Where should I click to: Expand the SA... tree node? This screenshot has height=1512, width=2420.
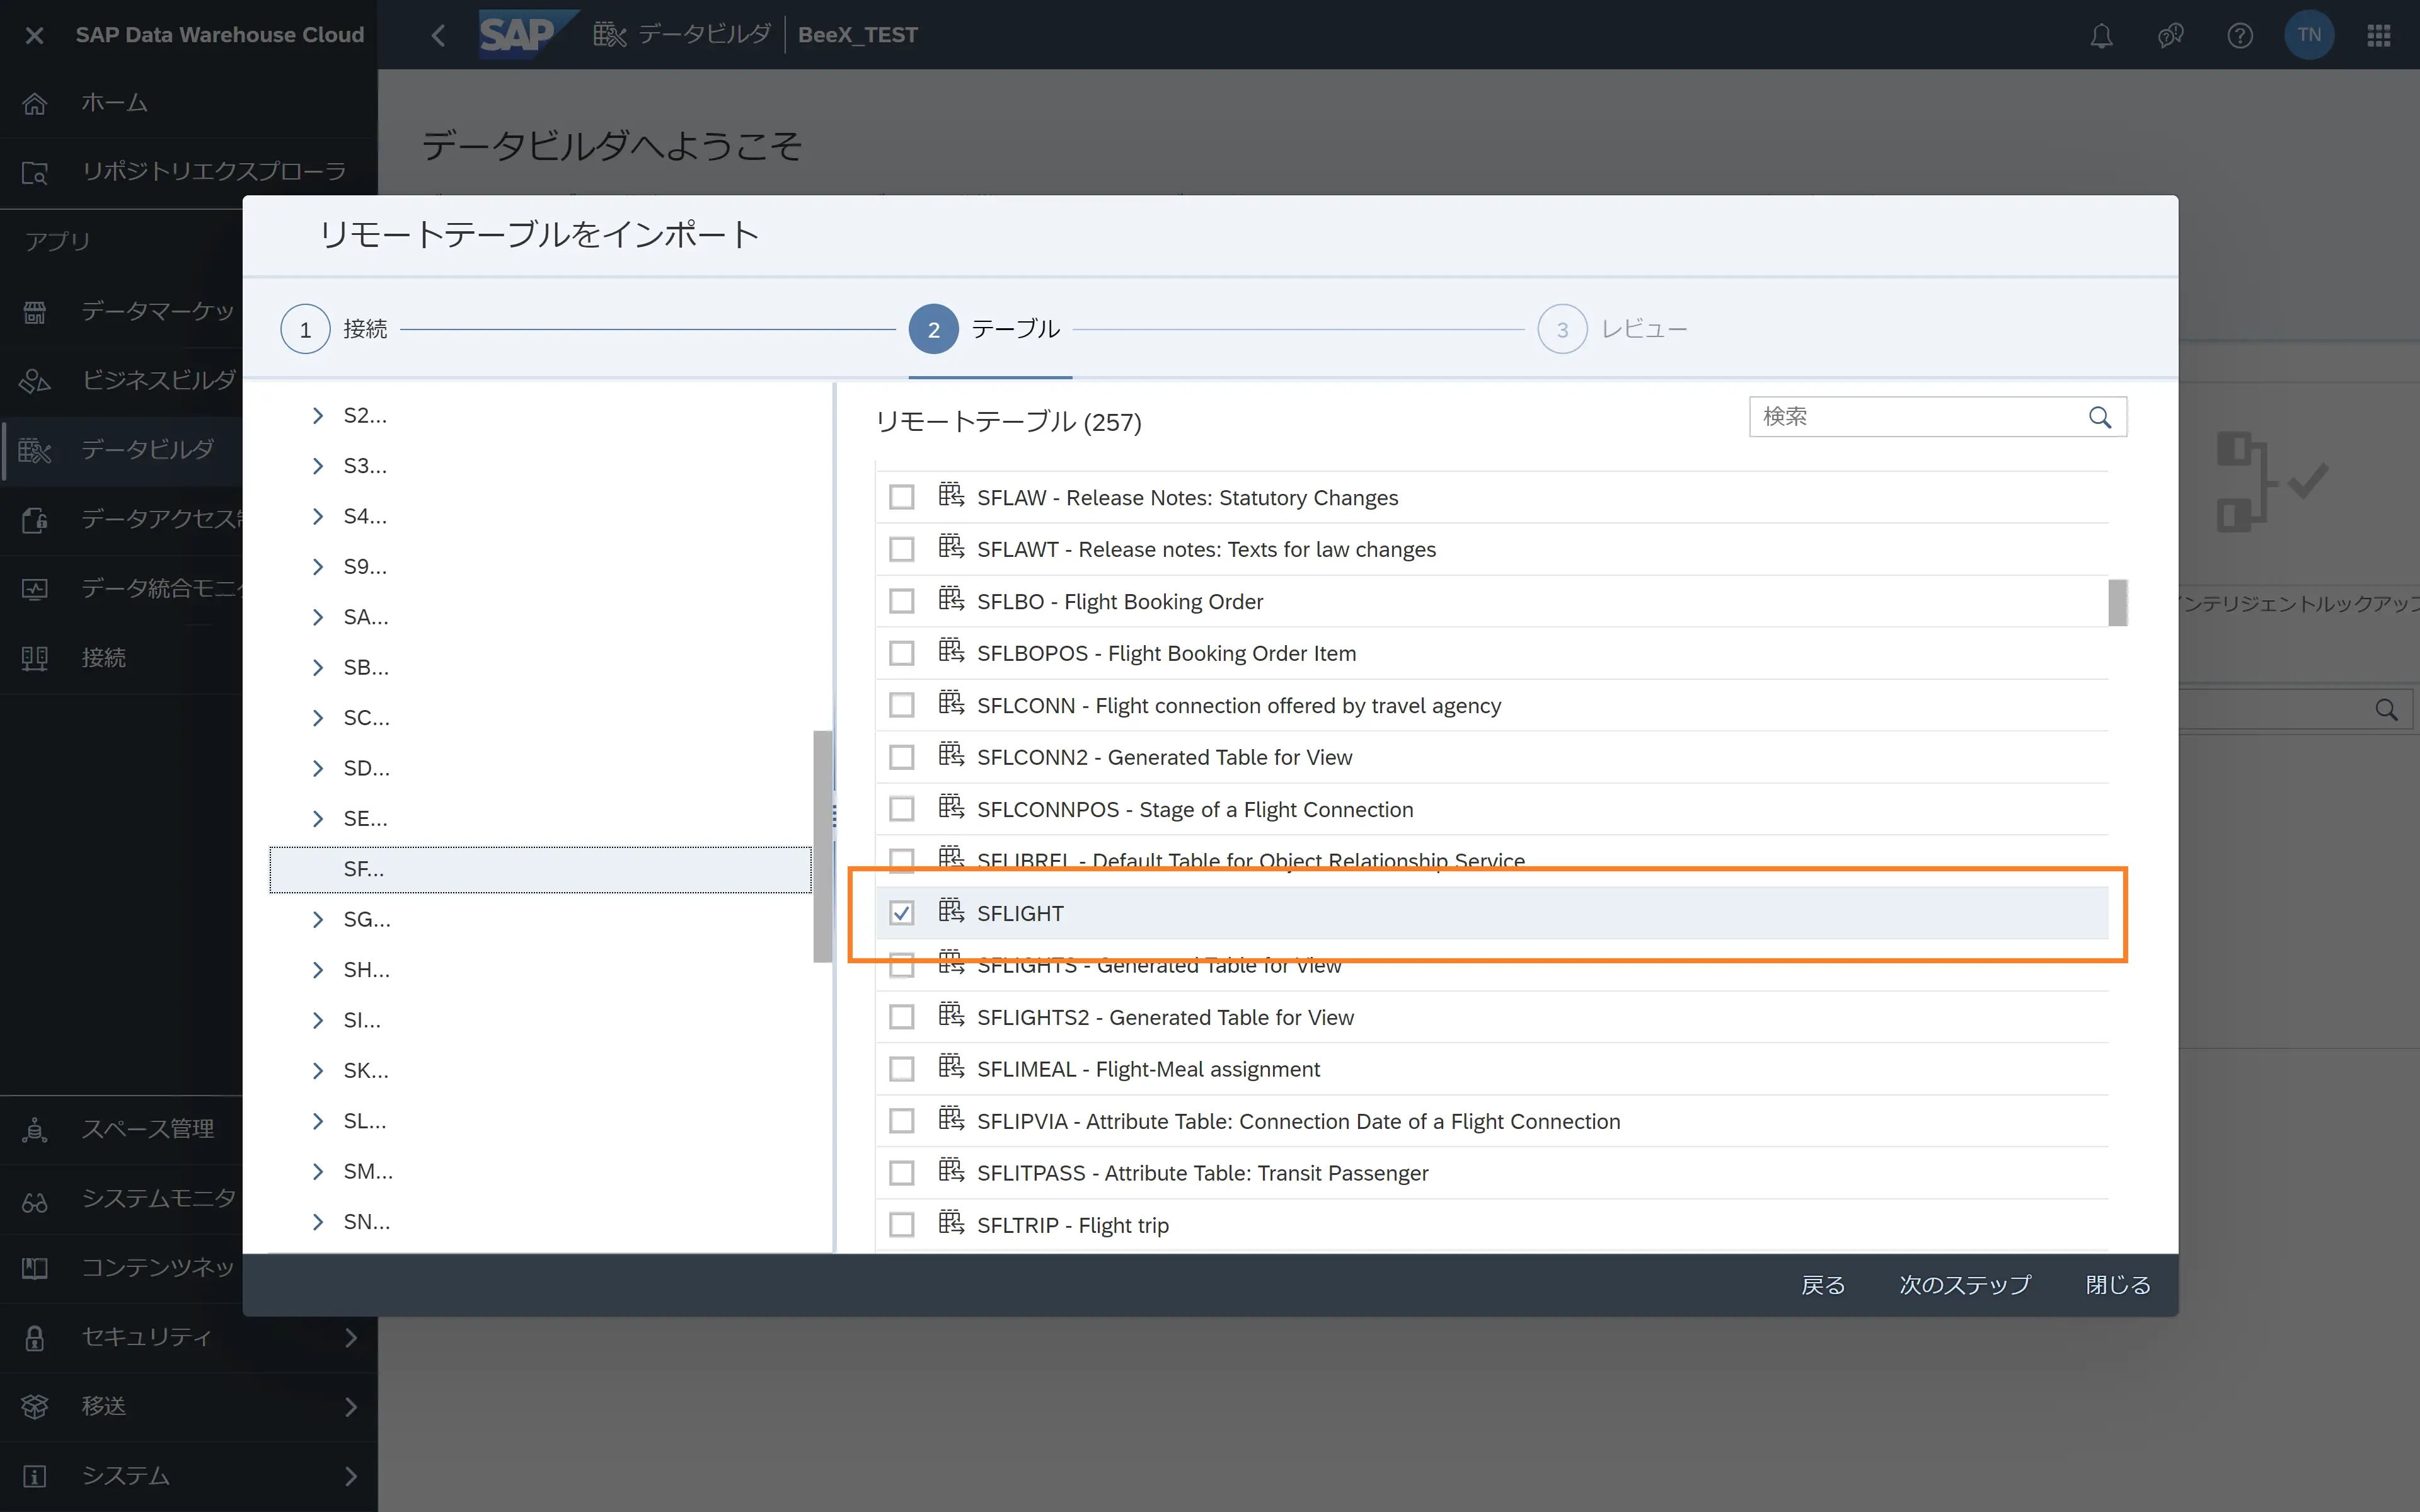[x=318, y=617]
